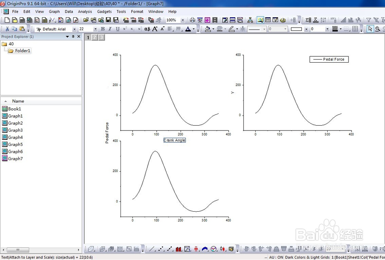Open the Graph menu
The image size is (385, 260).
[54, 12]
